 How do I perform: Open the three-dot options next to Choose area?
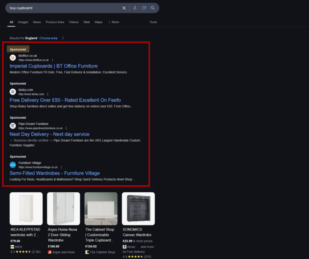click(x=63, y=38)
